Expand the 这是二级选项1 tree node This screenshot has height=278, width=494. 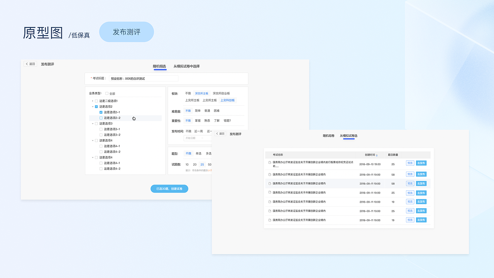93,101
